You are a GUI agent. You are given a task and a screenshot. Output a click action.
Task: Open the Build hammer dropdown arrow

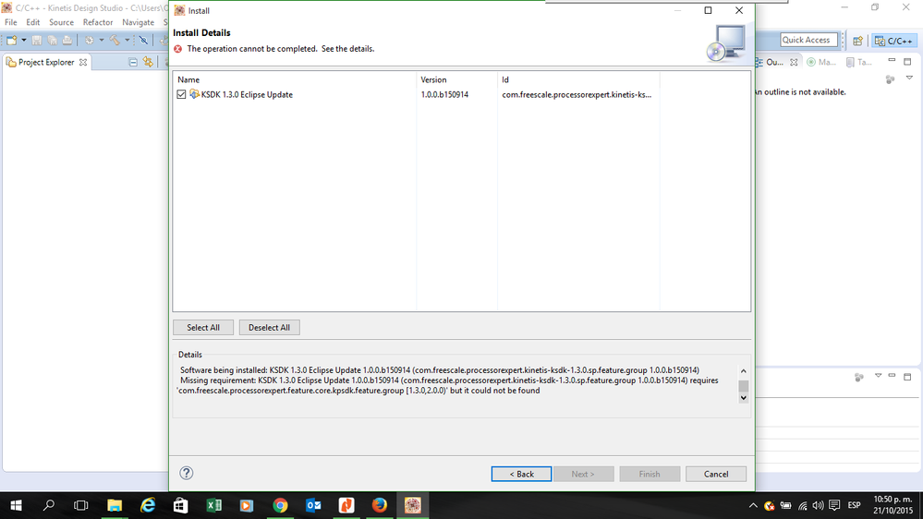[127, 40]
